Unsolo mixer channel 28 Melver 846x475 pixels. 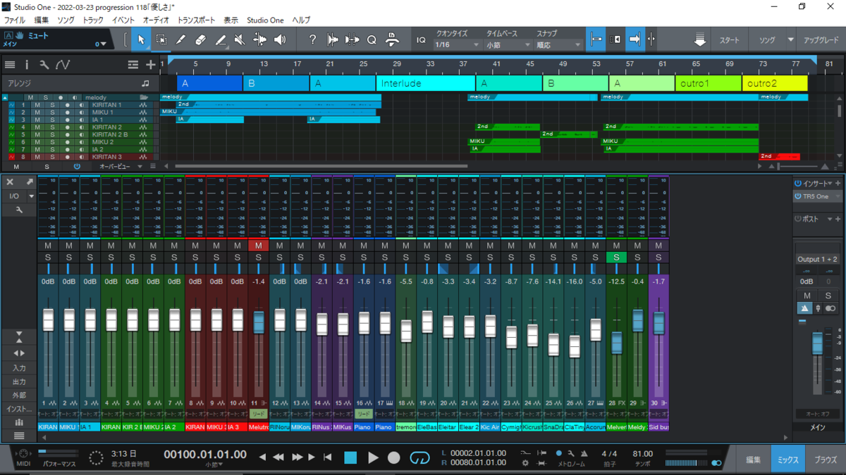click(x=617, y=258)
